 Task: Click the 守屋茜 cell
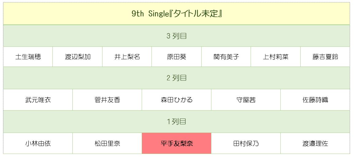click(246, 100)
